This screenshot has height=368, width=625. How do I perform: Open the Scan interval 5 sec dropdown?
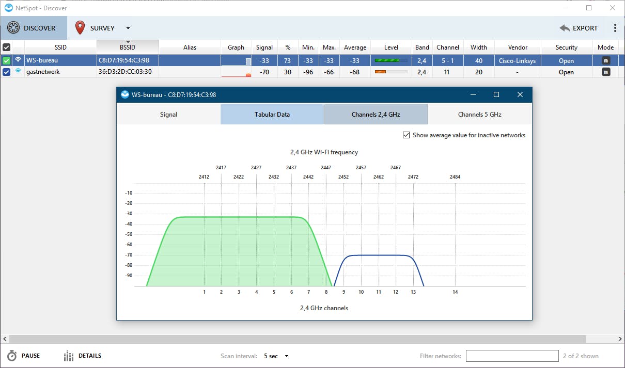(276, 356)
